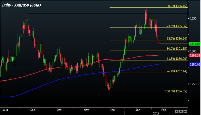Click the Oct label on time axis
201x115 pixels.
coord(59,110)
